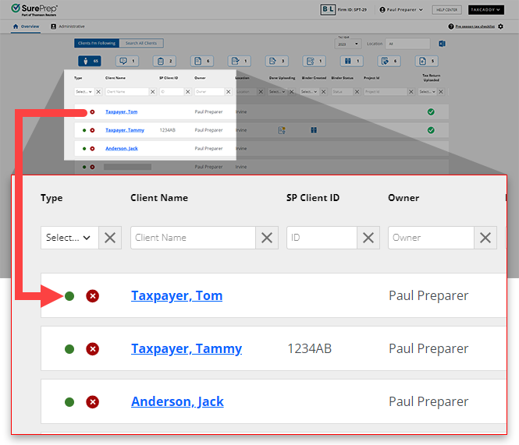Select the clipboard filter showing 2

(x=165, y=61)
